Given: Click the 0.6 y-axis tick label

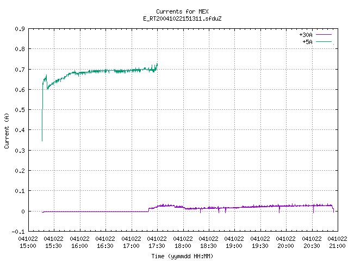Looking at the screenshot, I should tap(20, 90).
